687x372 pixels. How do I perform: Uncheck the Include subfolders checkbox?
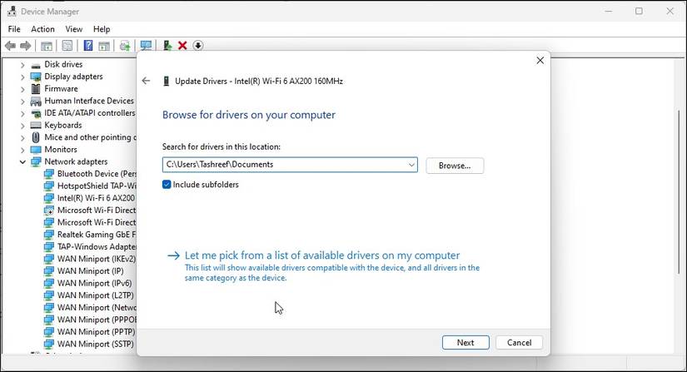click(167, 184)
